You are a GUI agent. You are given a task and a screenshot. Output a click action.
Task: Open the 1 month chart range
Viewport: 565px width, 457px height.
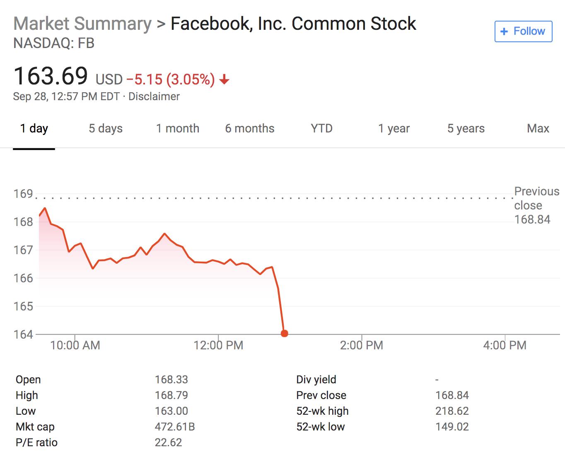tap(178, 128)
